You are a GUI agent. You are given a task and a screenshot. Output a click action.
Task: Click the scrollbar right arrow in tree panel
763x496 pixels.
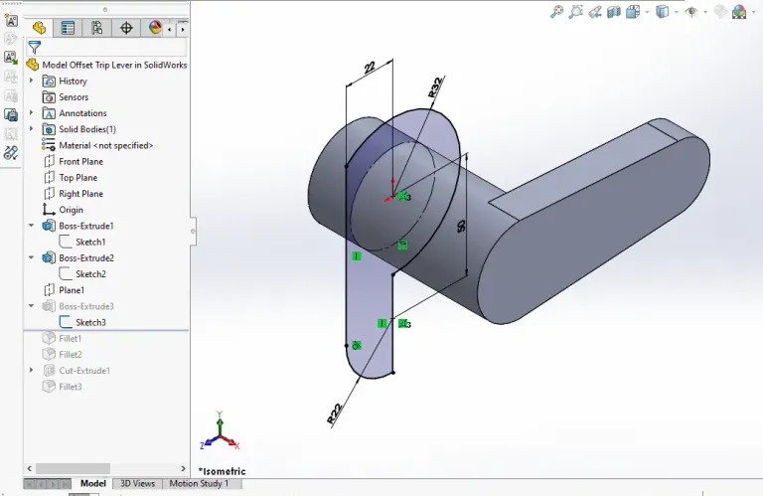click(x=183, y=468)
